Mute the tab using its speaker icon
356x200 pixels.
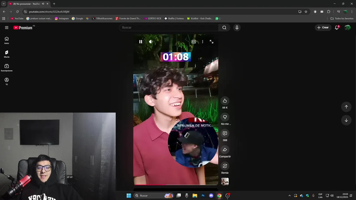click(x=43, y=4)
